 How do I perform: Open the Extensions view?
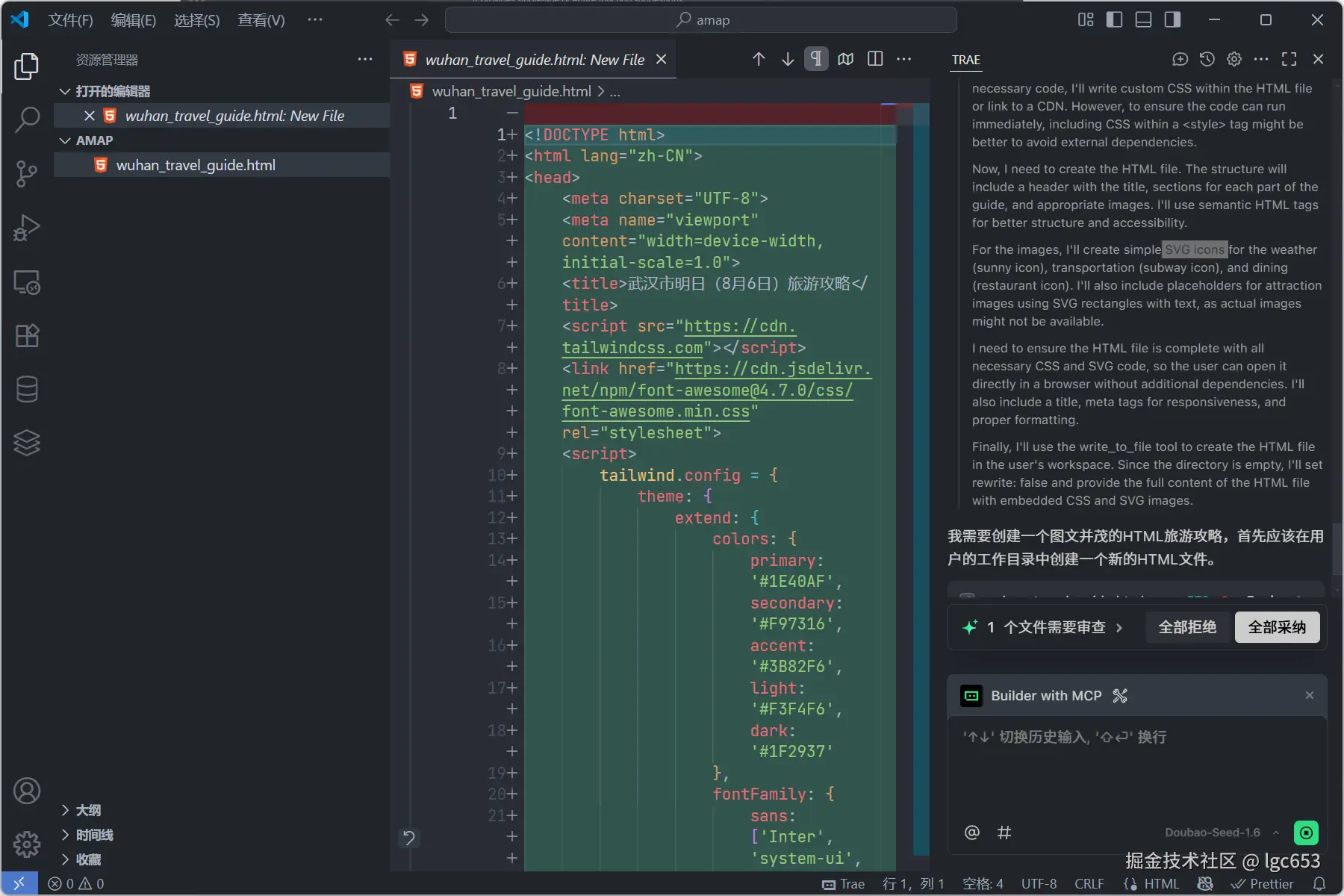[27, 336]
